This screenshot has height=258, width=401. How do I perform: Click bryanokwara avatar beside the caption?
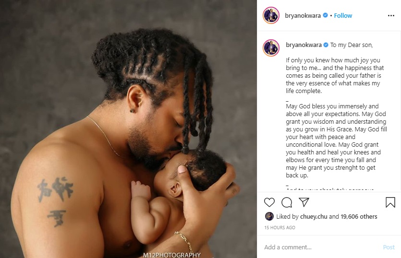click(x=271, y=48)
